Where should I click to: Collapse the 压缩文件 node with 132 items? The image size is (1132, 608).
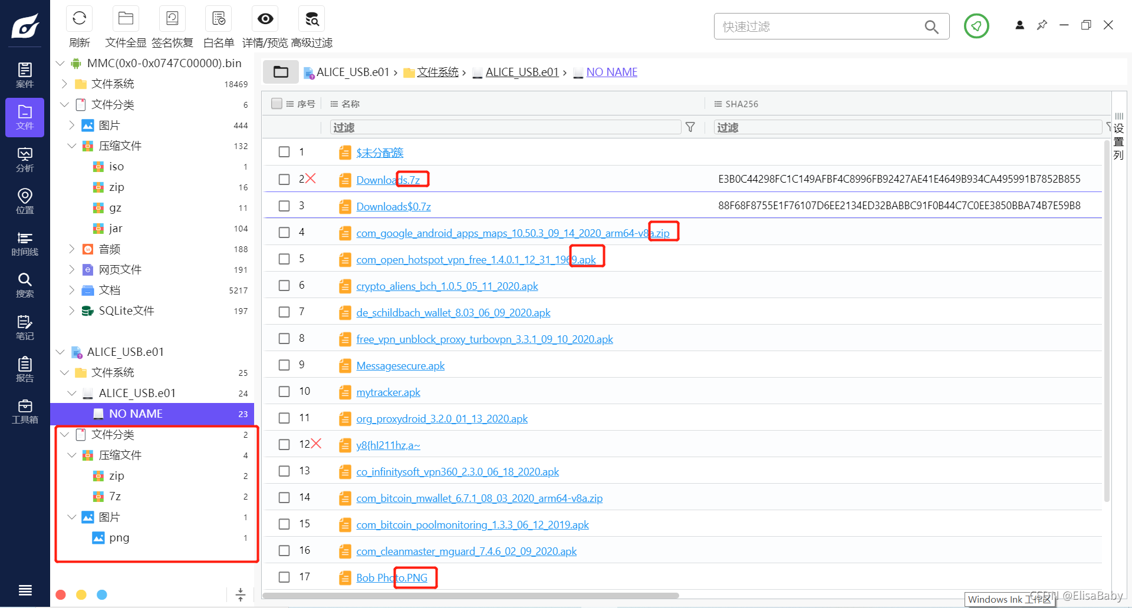click(71, 146)
